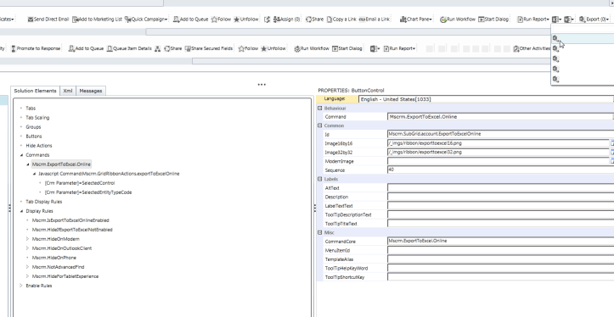Click Add to Marketing List button

tap(98, 19)
